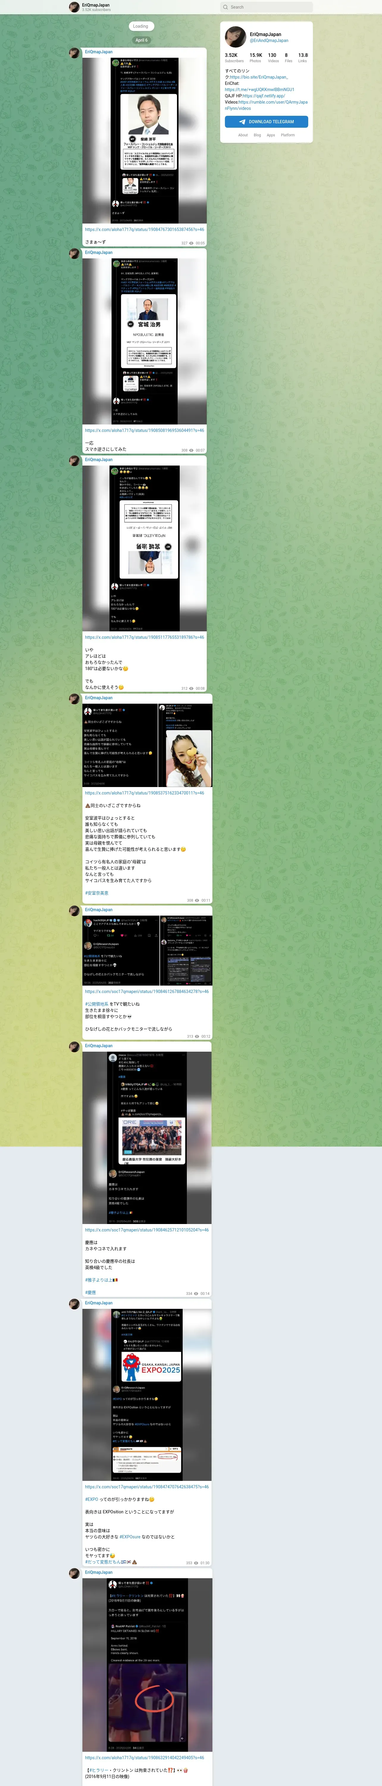Follow the x.com link ending 387456?s=46
382x1786 pixels.
(x=144, y=230)
